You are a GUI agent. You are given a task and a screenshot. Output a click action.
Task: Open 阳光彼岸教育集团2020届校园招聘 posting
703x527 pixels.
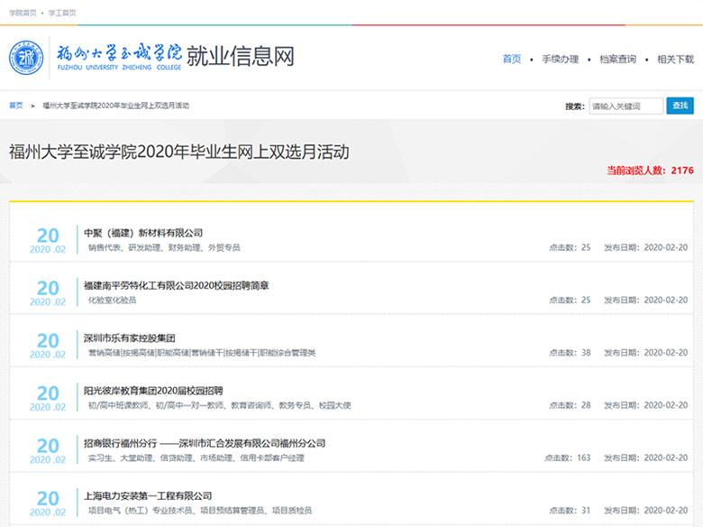(x=153, y=391)
